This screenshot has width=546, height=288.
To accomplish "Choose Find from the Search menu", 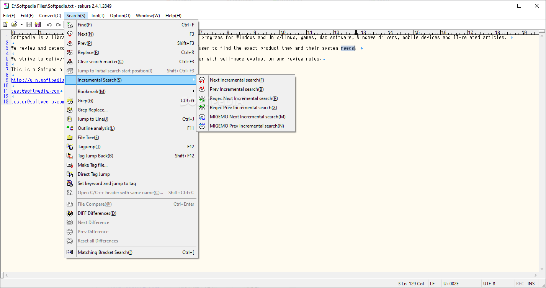I will [x=131, y=25].
